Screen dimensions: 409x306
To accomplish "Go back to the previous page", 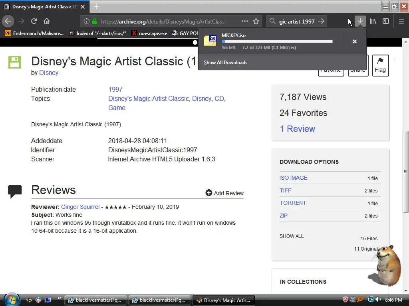I will point(8,22).
